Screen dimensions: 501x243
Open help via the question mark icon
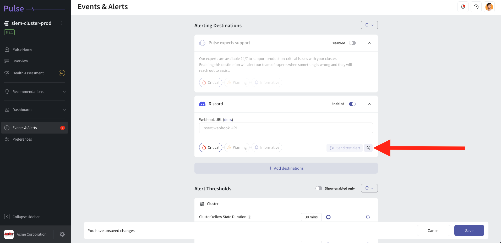tap(476, 7)
